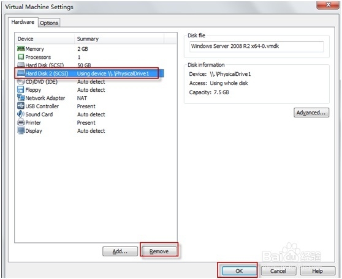Confirm settings with OK
Viewport: 342px width, 279px height.
[x=239, y=270]
